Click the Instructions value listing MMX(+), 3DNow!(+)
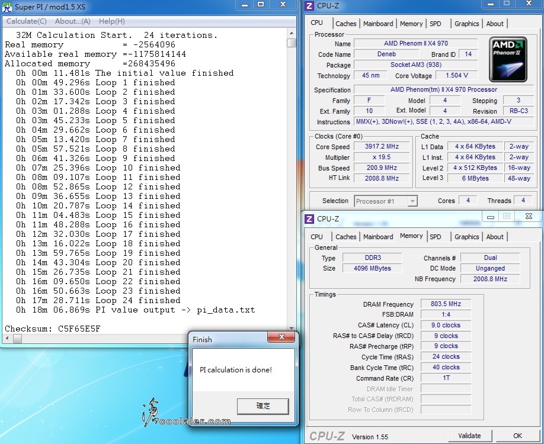This screenshot has height=444, width=544. pyautogui.click(x=444, y=122)
